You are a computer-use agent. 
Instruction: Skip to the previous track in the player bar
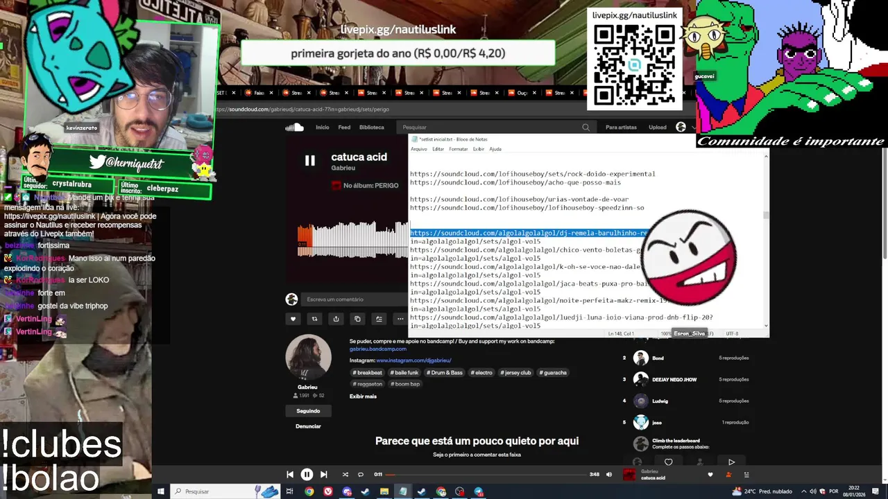pos(290,475)
